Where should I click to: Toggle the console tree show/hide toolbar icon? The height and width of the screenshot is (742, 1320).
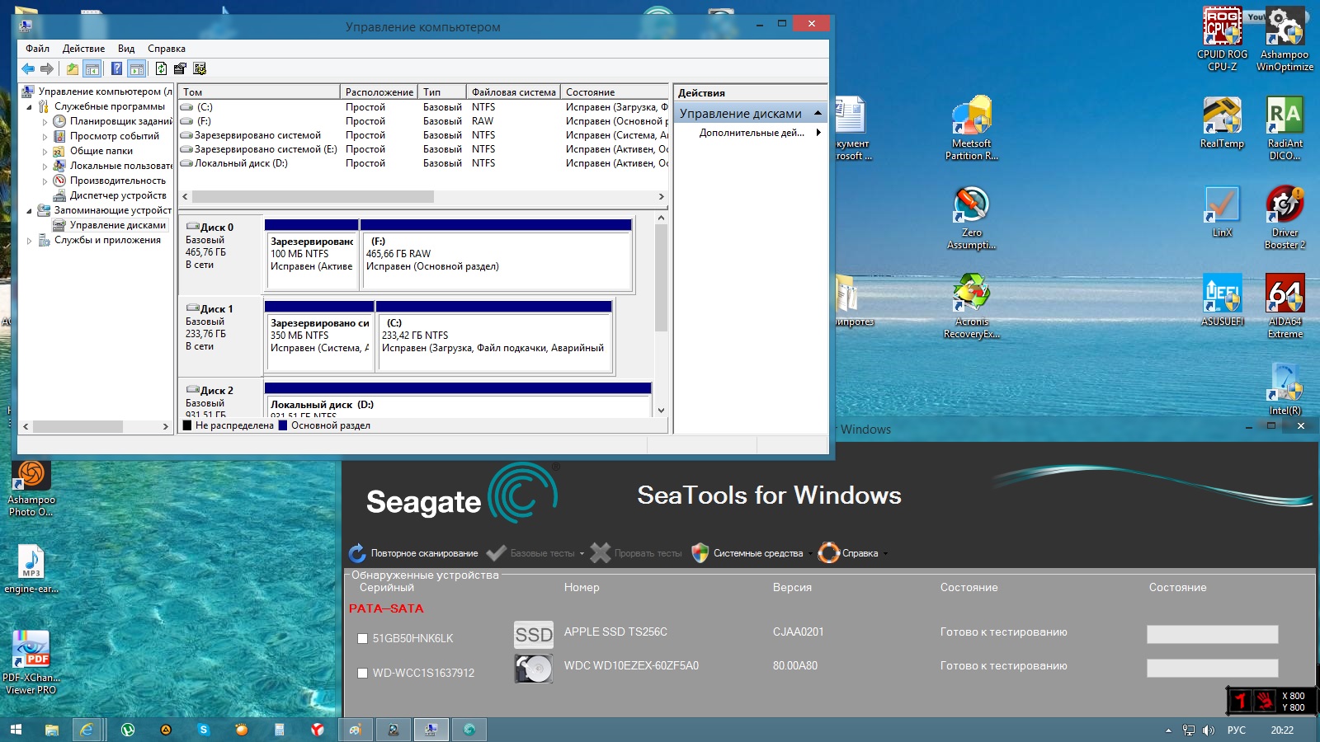click(92, 69)
